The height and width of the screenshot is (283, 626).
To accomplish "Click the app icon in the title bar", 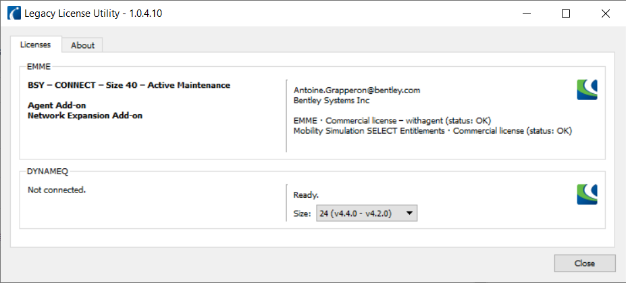I will tap(13, 14).
